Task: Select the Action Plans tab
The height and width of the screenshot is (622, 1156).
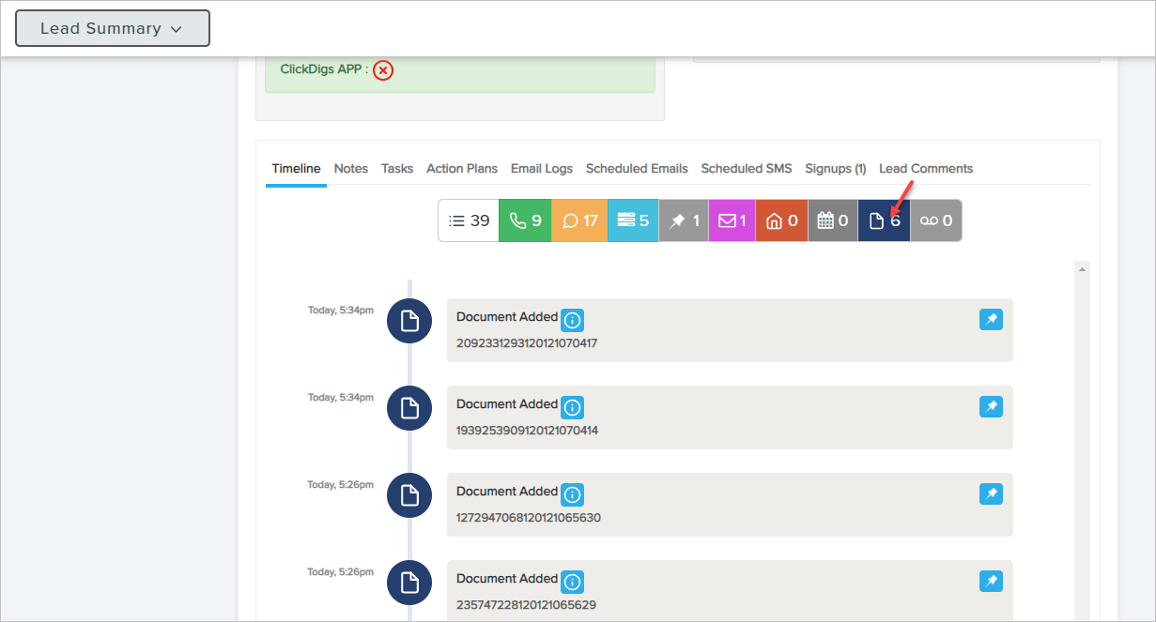Action: click(x=461, y=169)
